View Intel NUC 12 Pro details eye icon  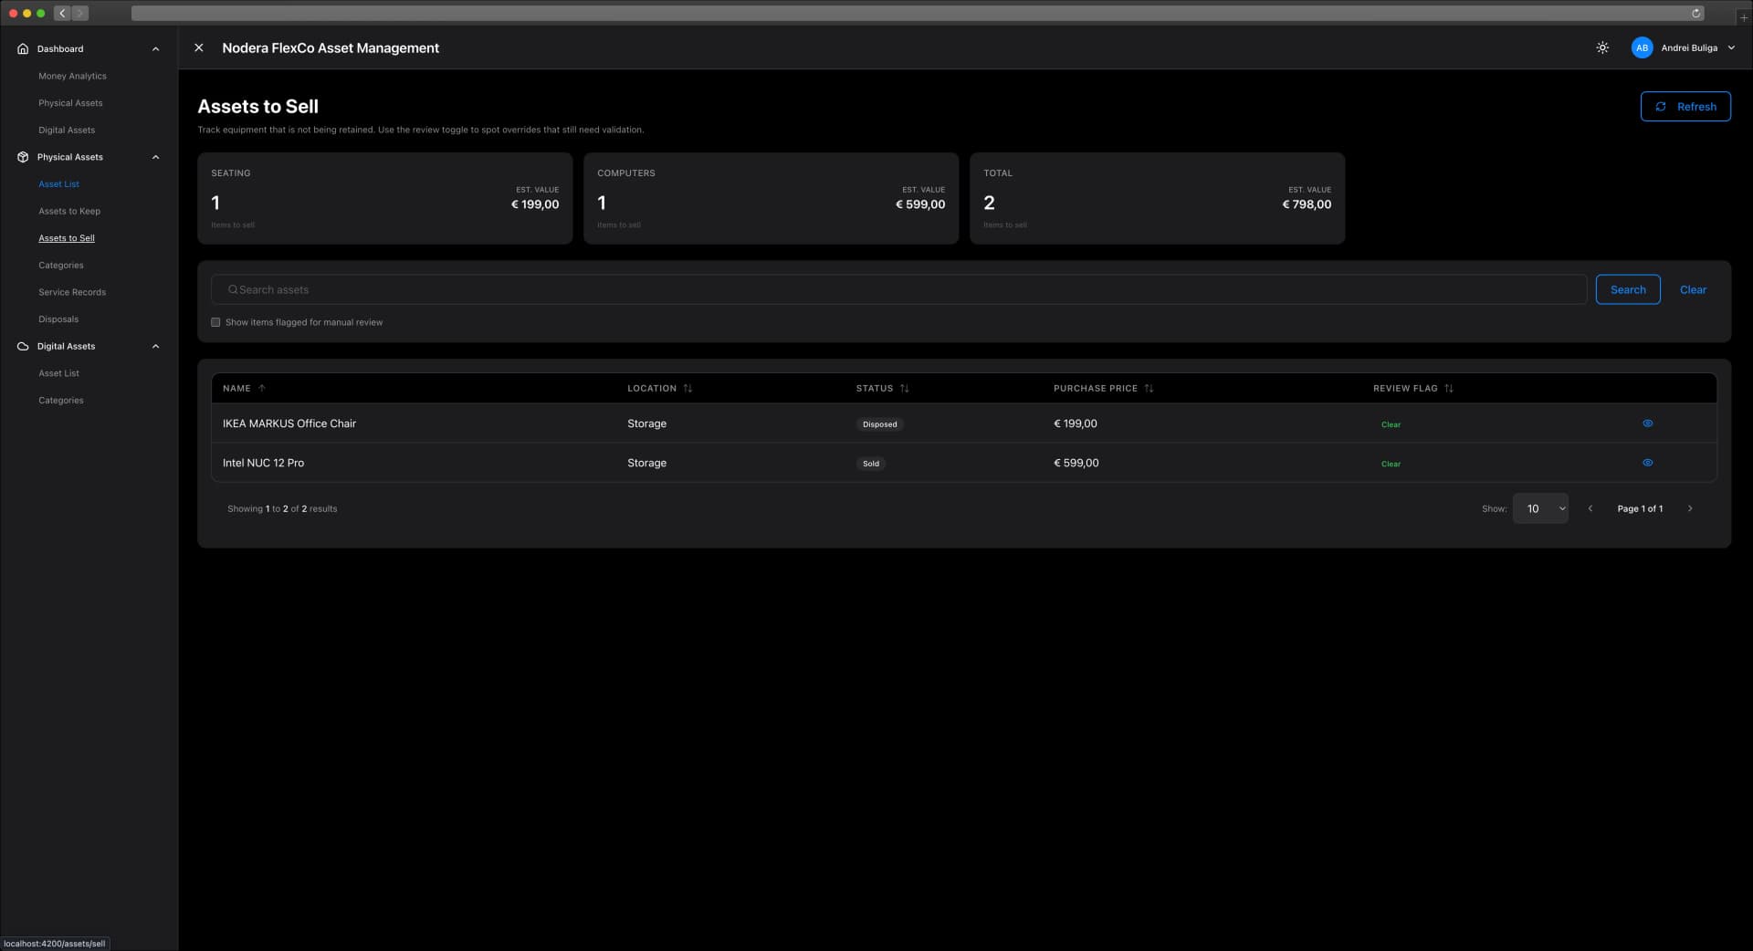coord(1648,463)
